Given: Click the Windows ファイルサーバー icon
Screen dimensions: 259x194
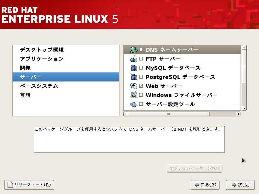Looking at the screenshot, I should [x=134, y=95].
